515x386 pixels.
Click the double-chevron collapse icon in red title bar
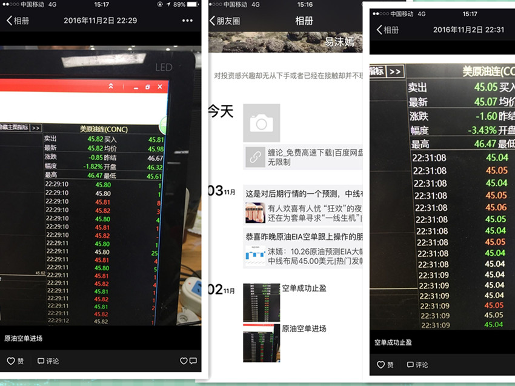tap(111, 86)
